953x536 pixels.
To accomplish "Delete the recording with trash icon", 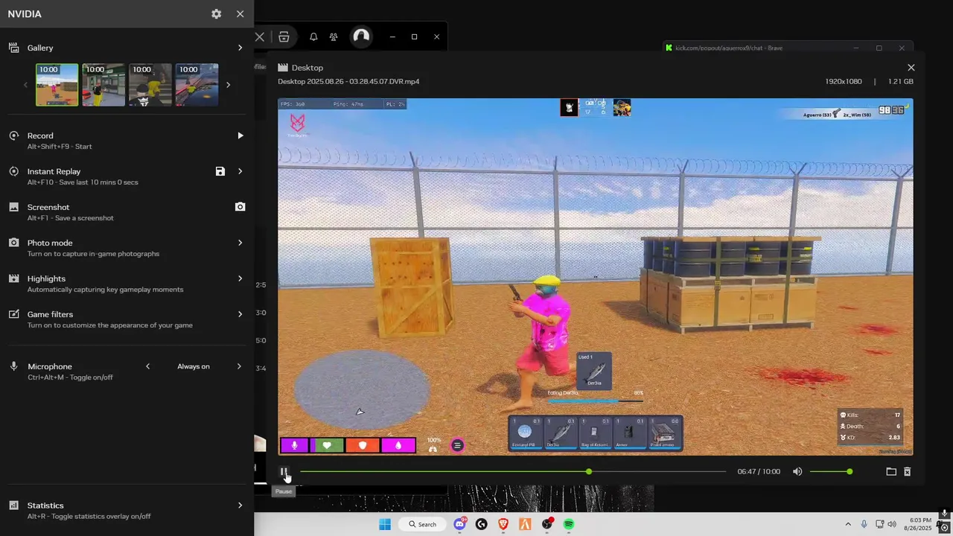I will point(908,472).
